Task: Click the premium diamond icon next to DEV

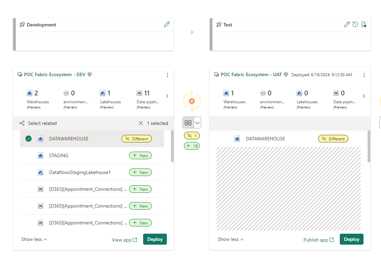Action: click(x=90, y=74)
